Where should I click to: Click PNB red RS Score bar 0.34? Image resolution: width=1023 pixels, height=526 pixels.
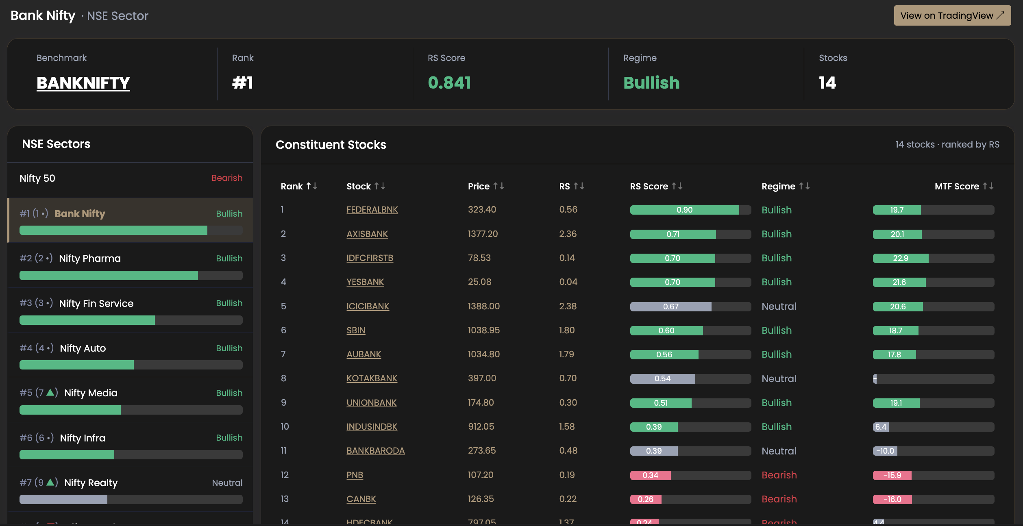(x=690, y=475)
